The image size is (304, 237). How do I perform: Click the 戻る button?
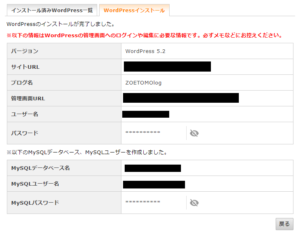point(285,224)
